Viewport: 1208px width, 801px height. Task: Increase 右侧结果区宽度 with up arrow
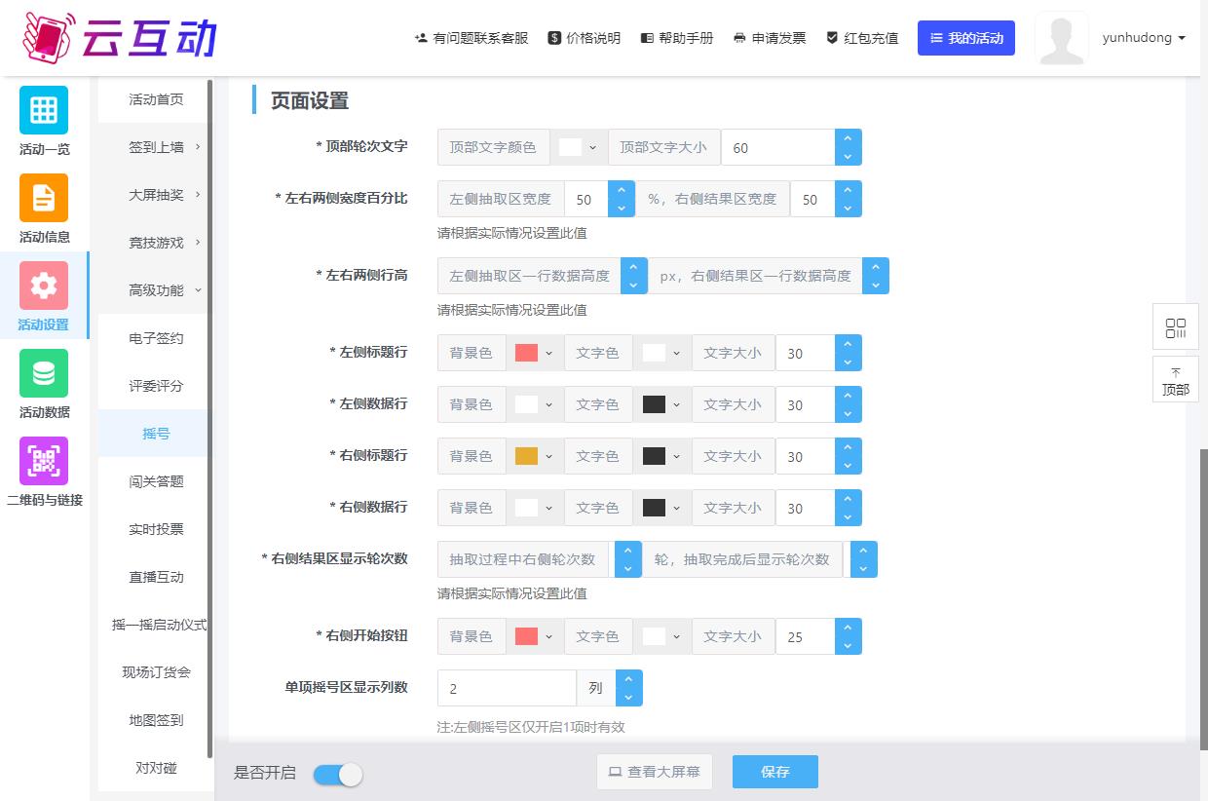click(x=848, y=190)
